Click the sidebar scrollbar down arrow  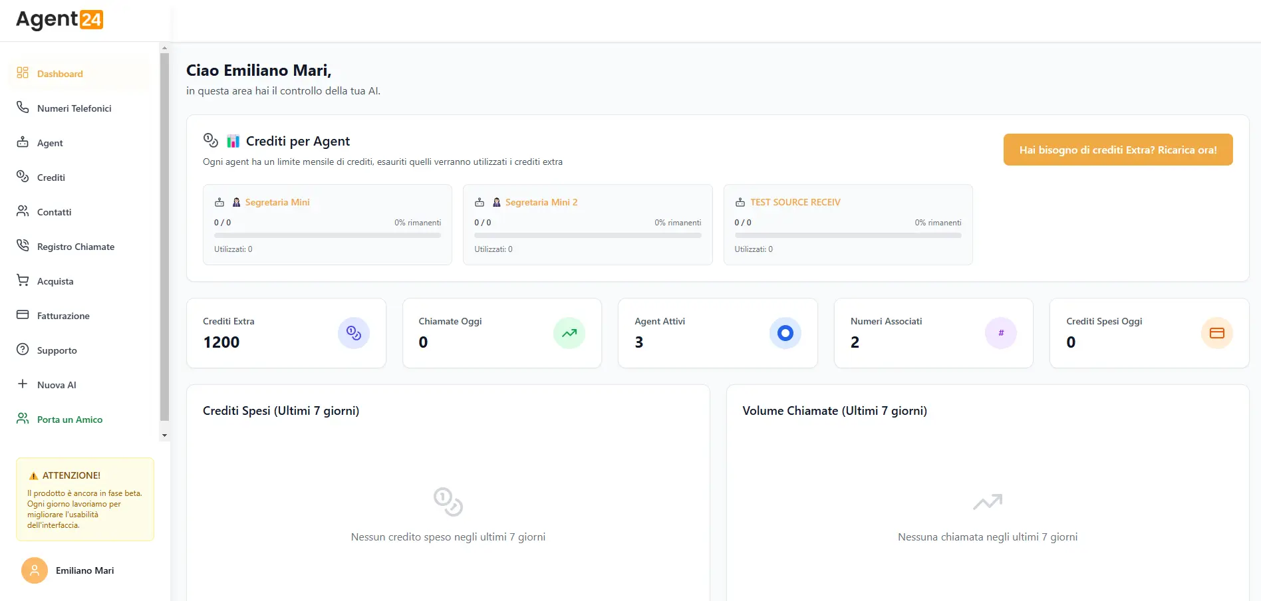(164, 435)
